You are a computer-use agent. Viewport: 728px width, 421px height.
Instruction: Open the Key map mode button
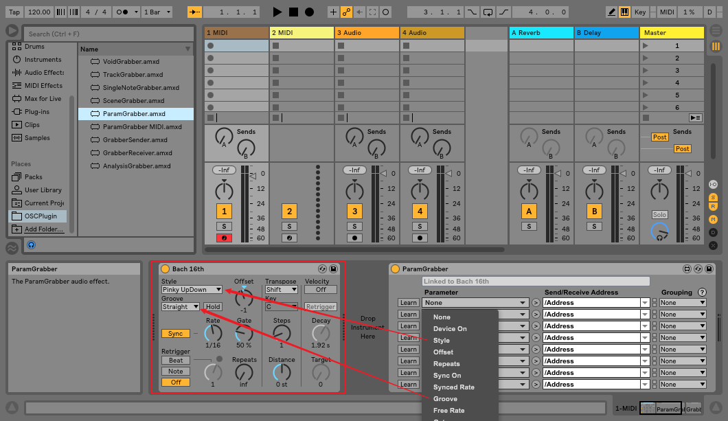640,12
